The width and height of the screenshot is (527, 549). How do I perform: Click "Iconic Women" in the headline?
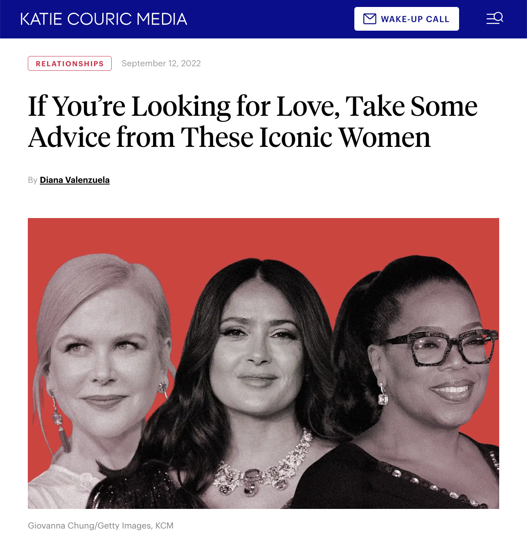[x=345, y=137]
